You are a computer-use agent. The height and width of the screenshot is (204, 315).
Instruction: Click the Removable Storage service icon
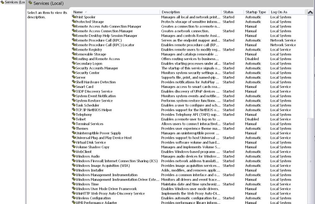[x=74, y=54]
